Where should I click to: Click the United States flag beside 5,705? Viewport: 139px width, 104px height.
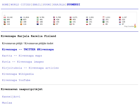coord(54,17)
